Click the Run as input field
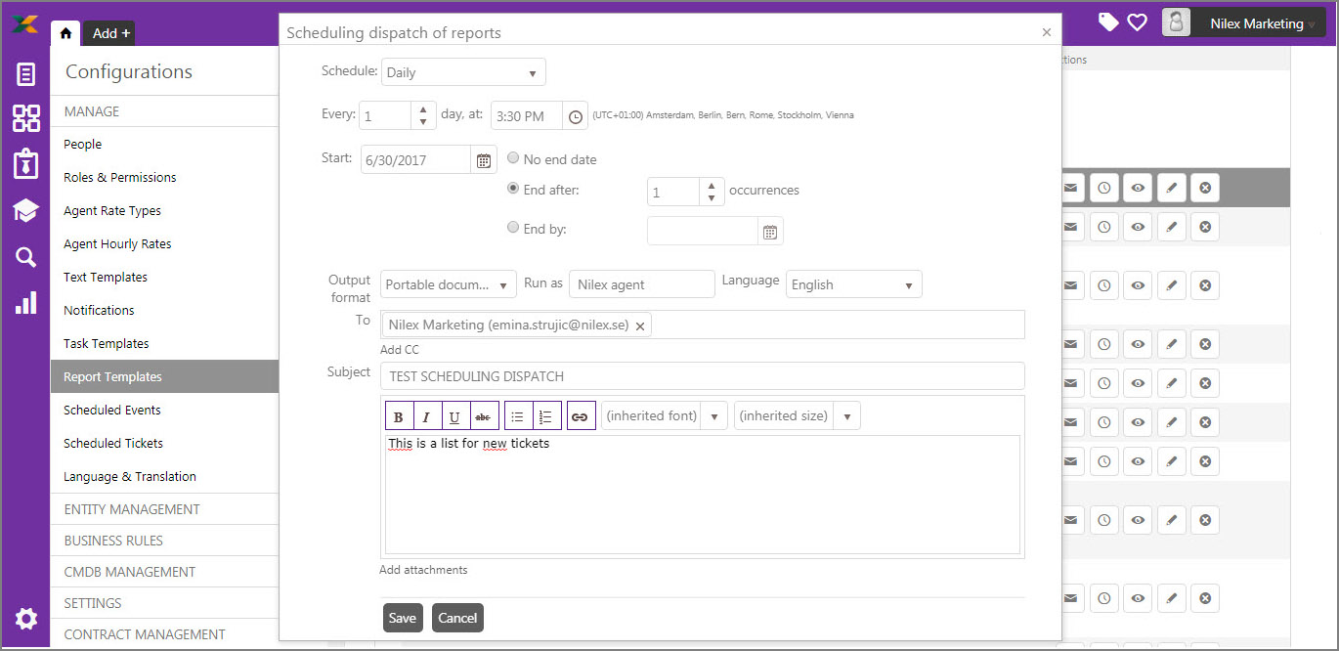Image resolution: width=1339 pixels, height=651 pixels. click(x=642, y=284)
